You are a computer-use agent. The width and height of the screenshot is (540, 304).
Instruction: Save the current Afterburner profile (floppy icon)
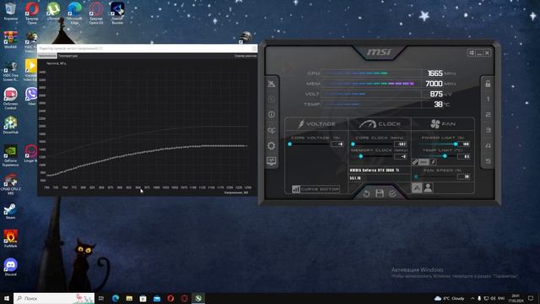click(x=380, y=193)
